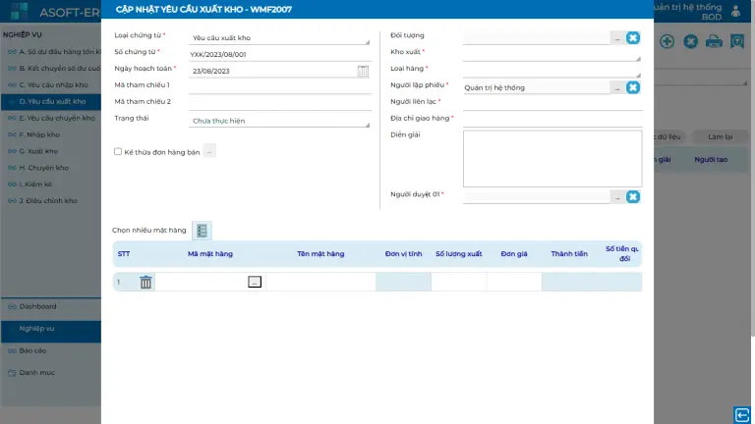The image size is (755, 424).
Task: Click the Diễn giải text area
Action: pos(552,158)
